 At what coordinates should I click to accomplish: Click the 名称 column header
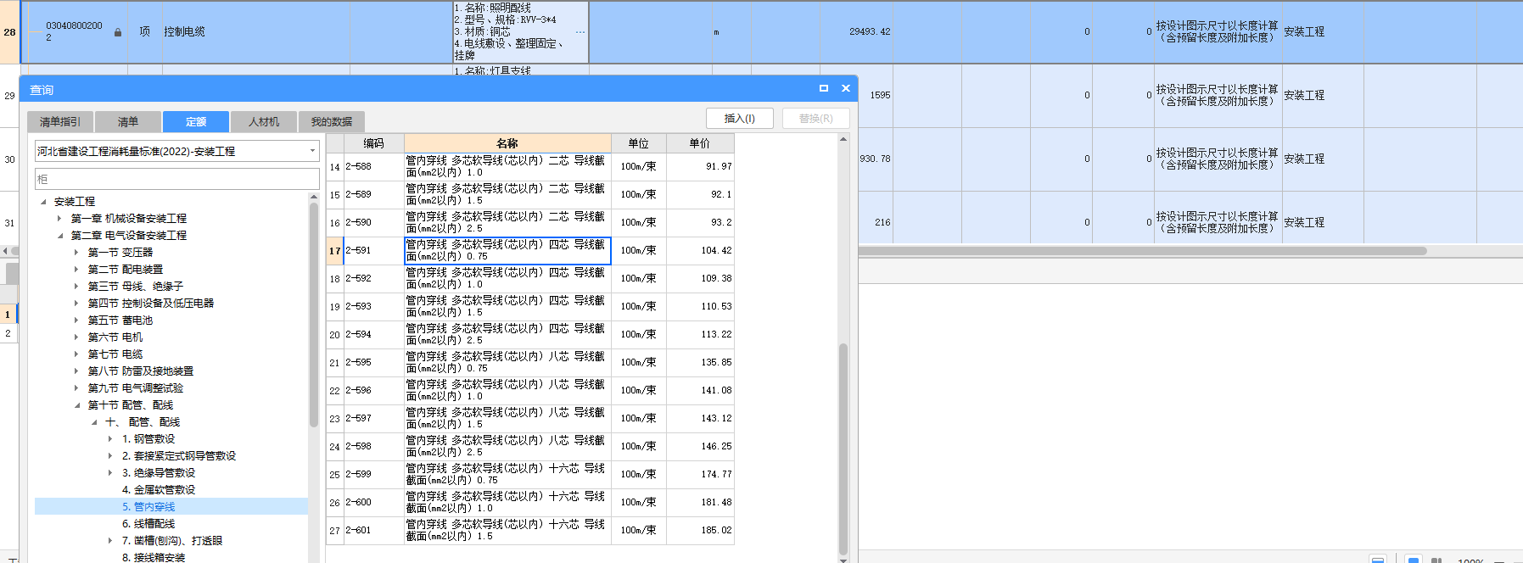click(507, 143)
